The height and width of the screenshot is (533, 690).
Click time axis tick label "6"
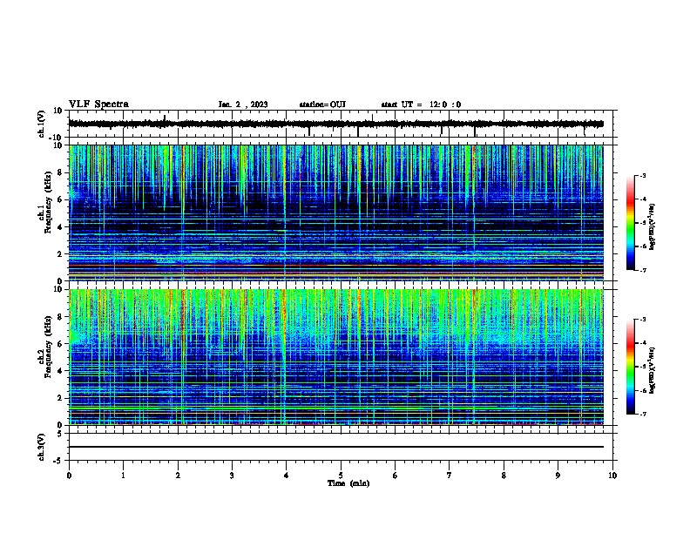point(396,476)
